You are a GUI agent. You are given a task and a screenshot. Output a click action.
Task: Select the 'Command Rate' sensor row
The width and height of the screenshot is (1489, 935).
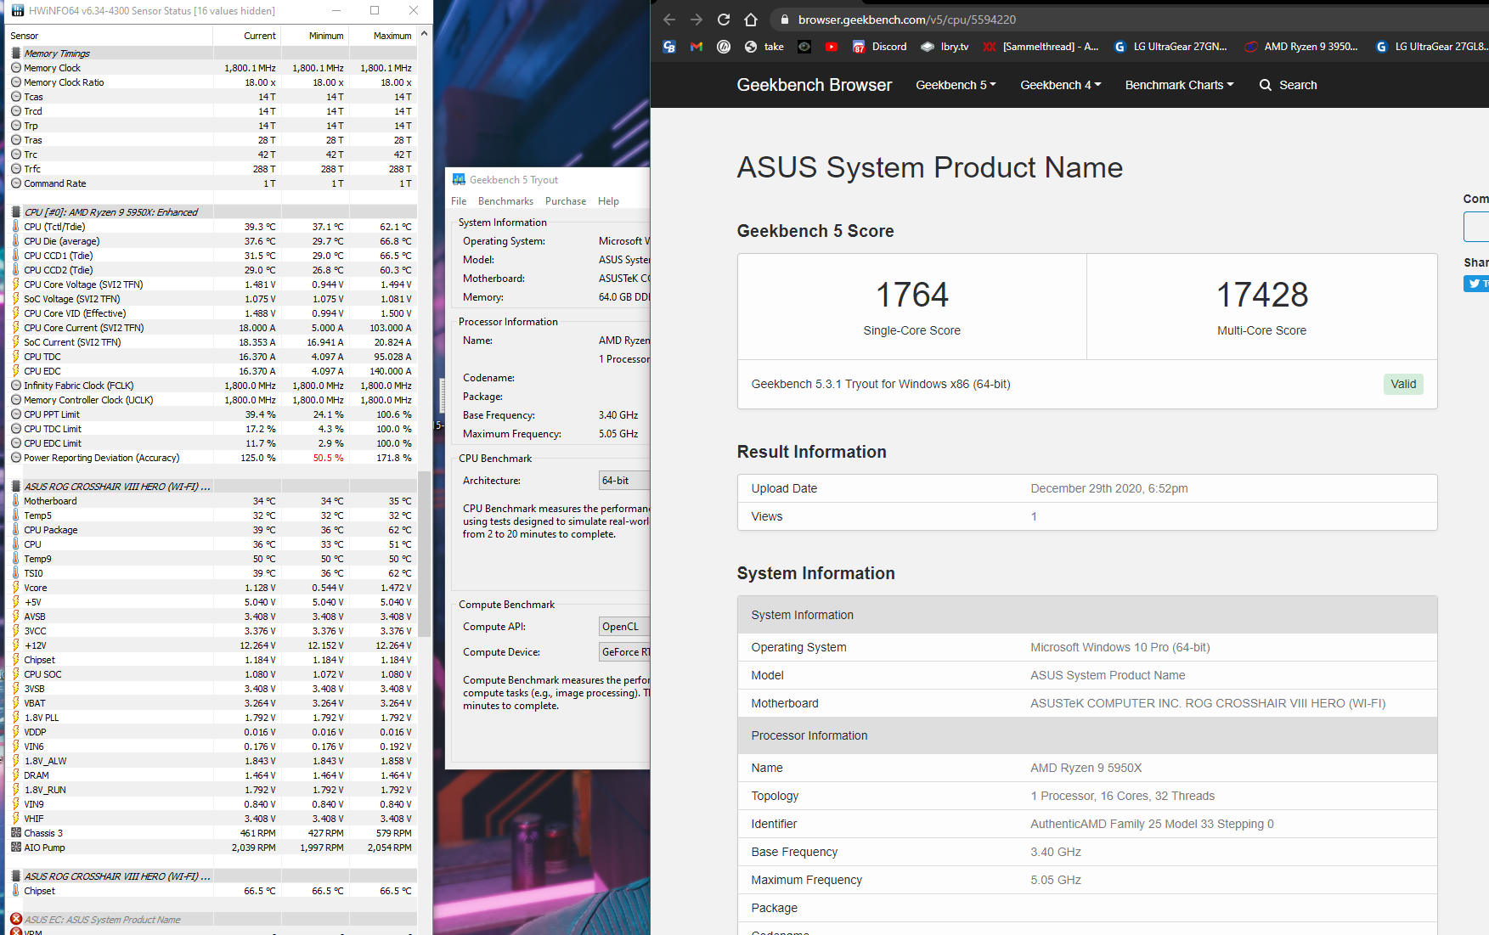(212, 183)
